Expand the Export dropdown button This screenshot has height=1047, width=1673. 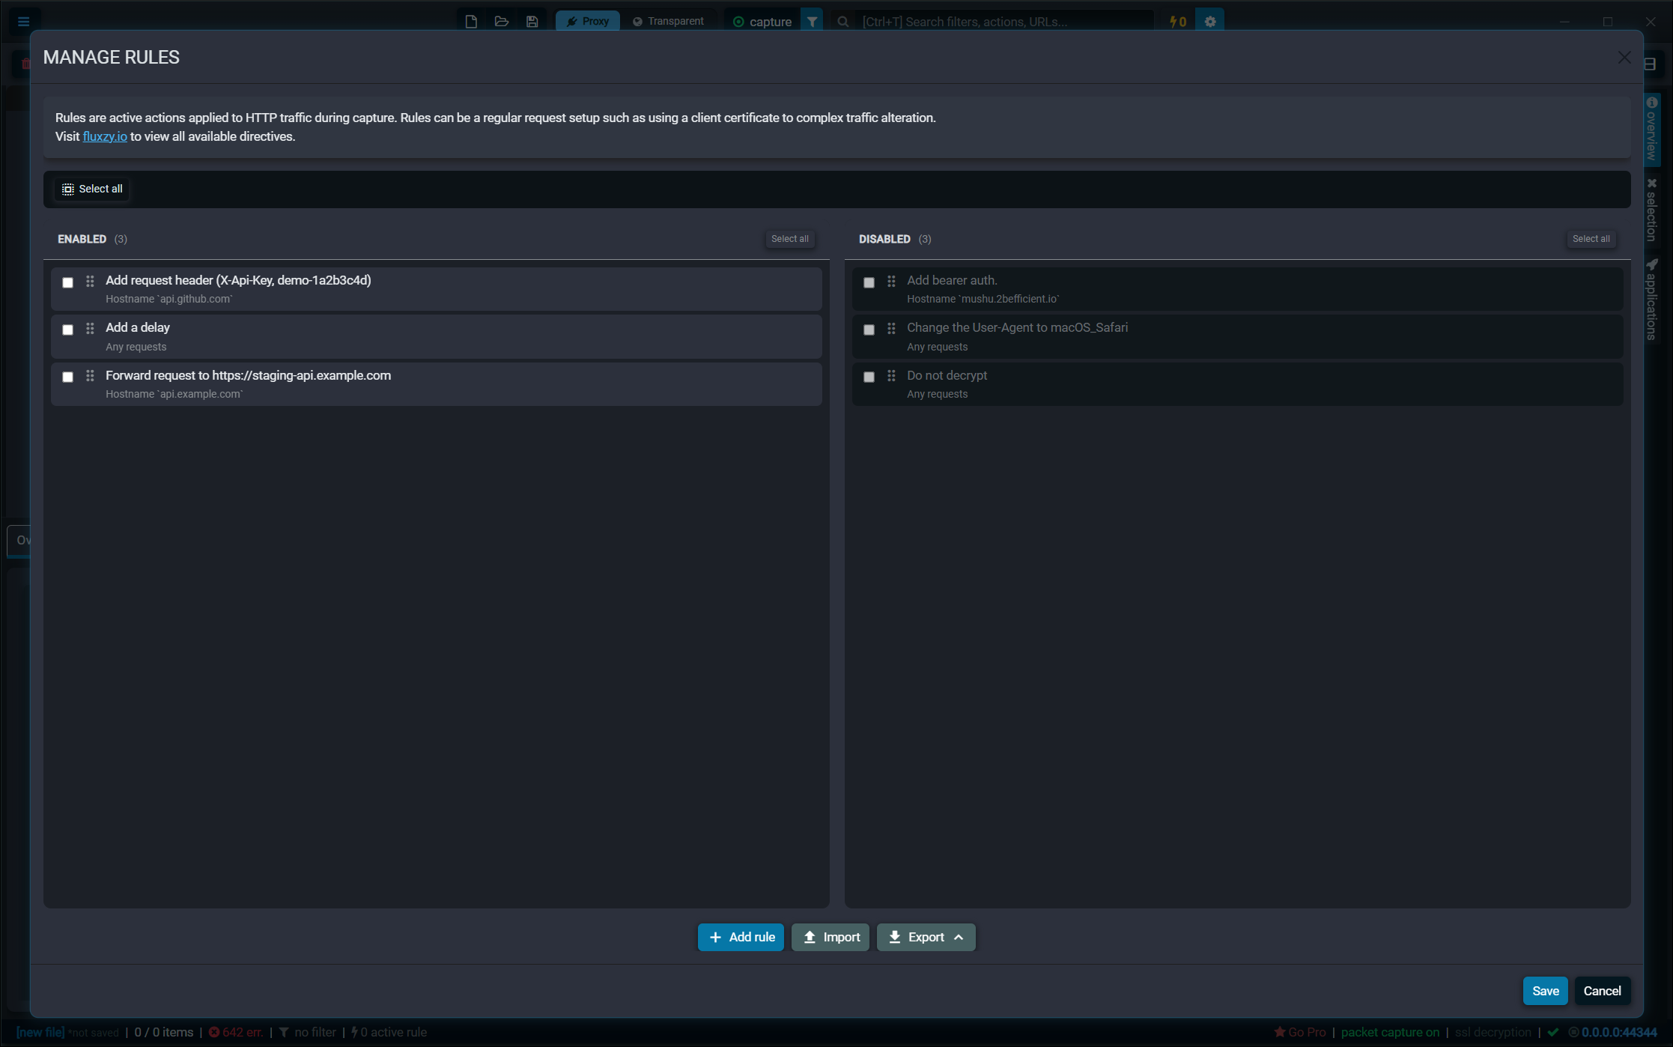click(x=926, y=937)
